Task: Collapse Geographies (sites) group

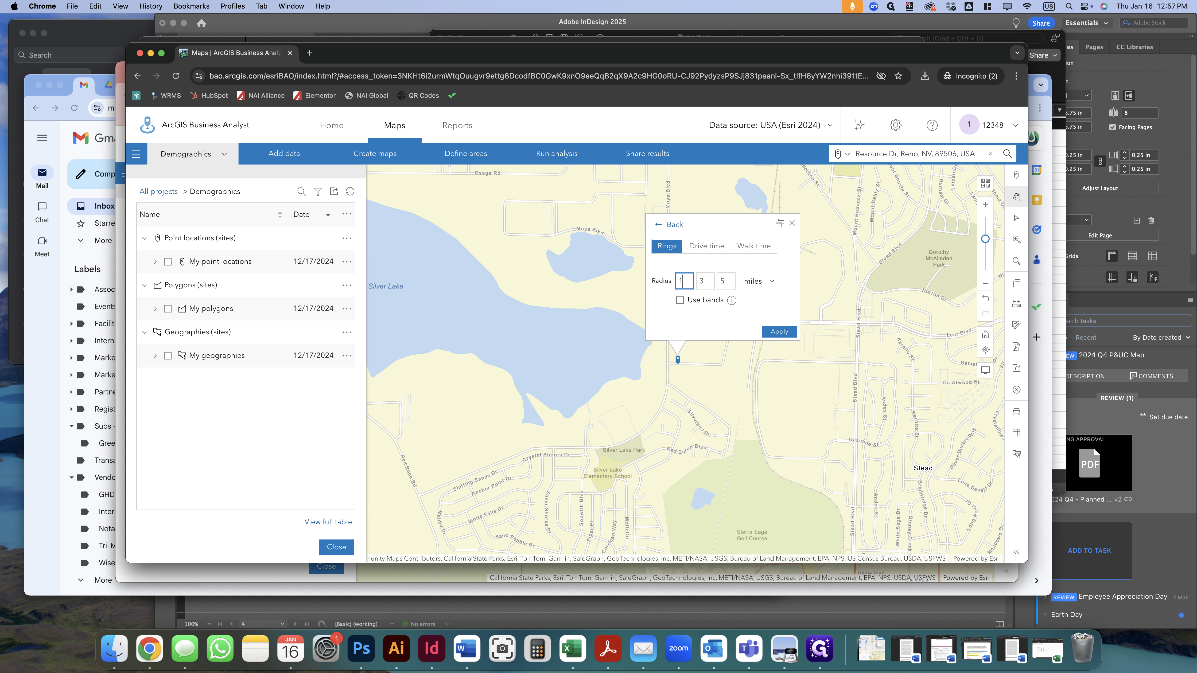Action: pos(144,332)
